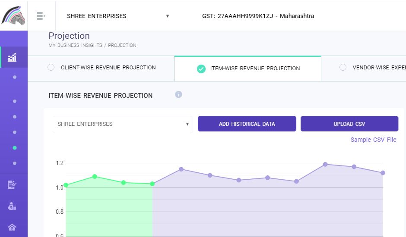Click the highest purple data point on chart

tap(325, 164)
